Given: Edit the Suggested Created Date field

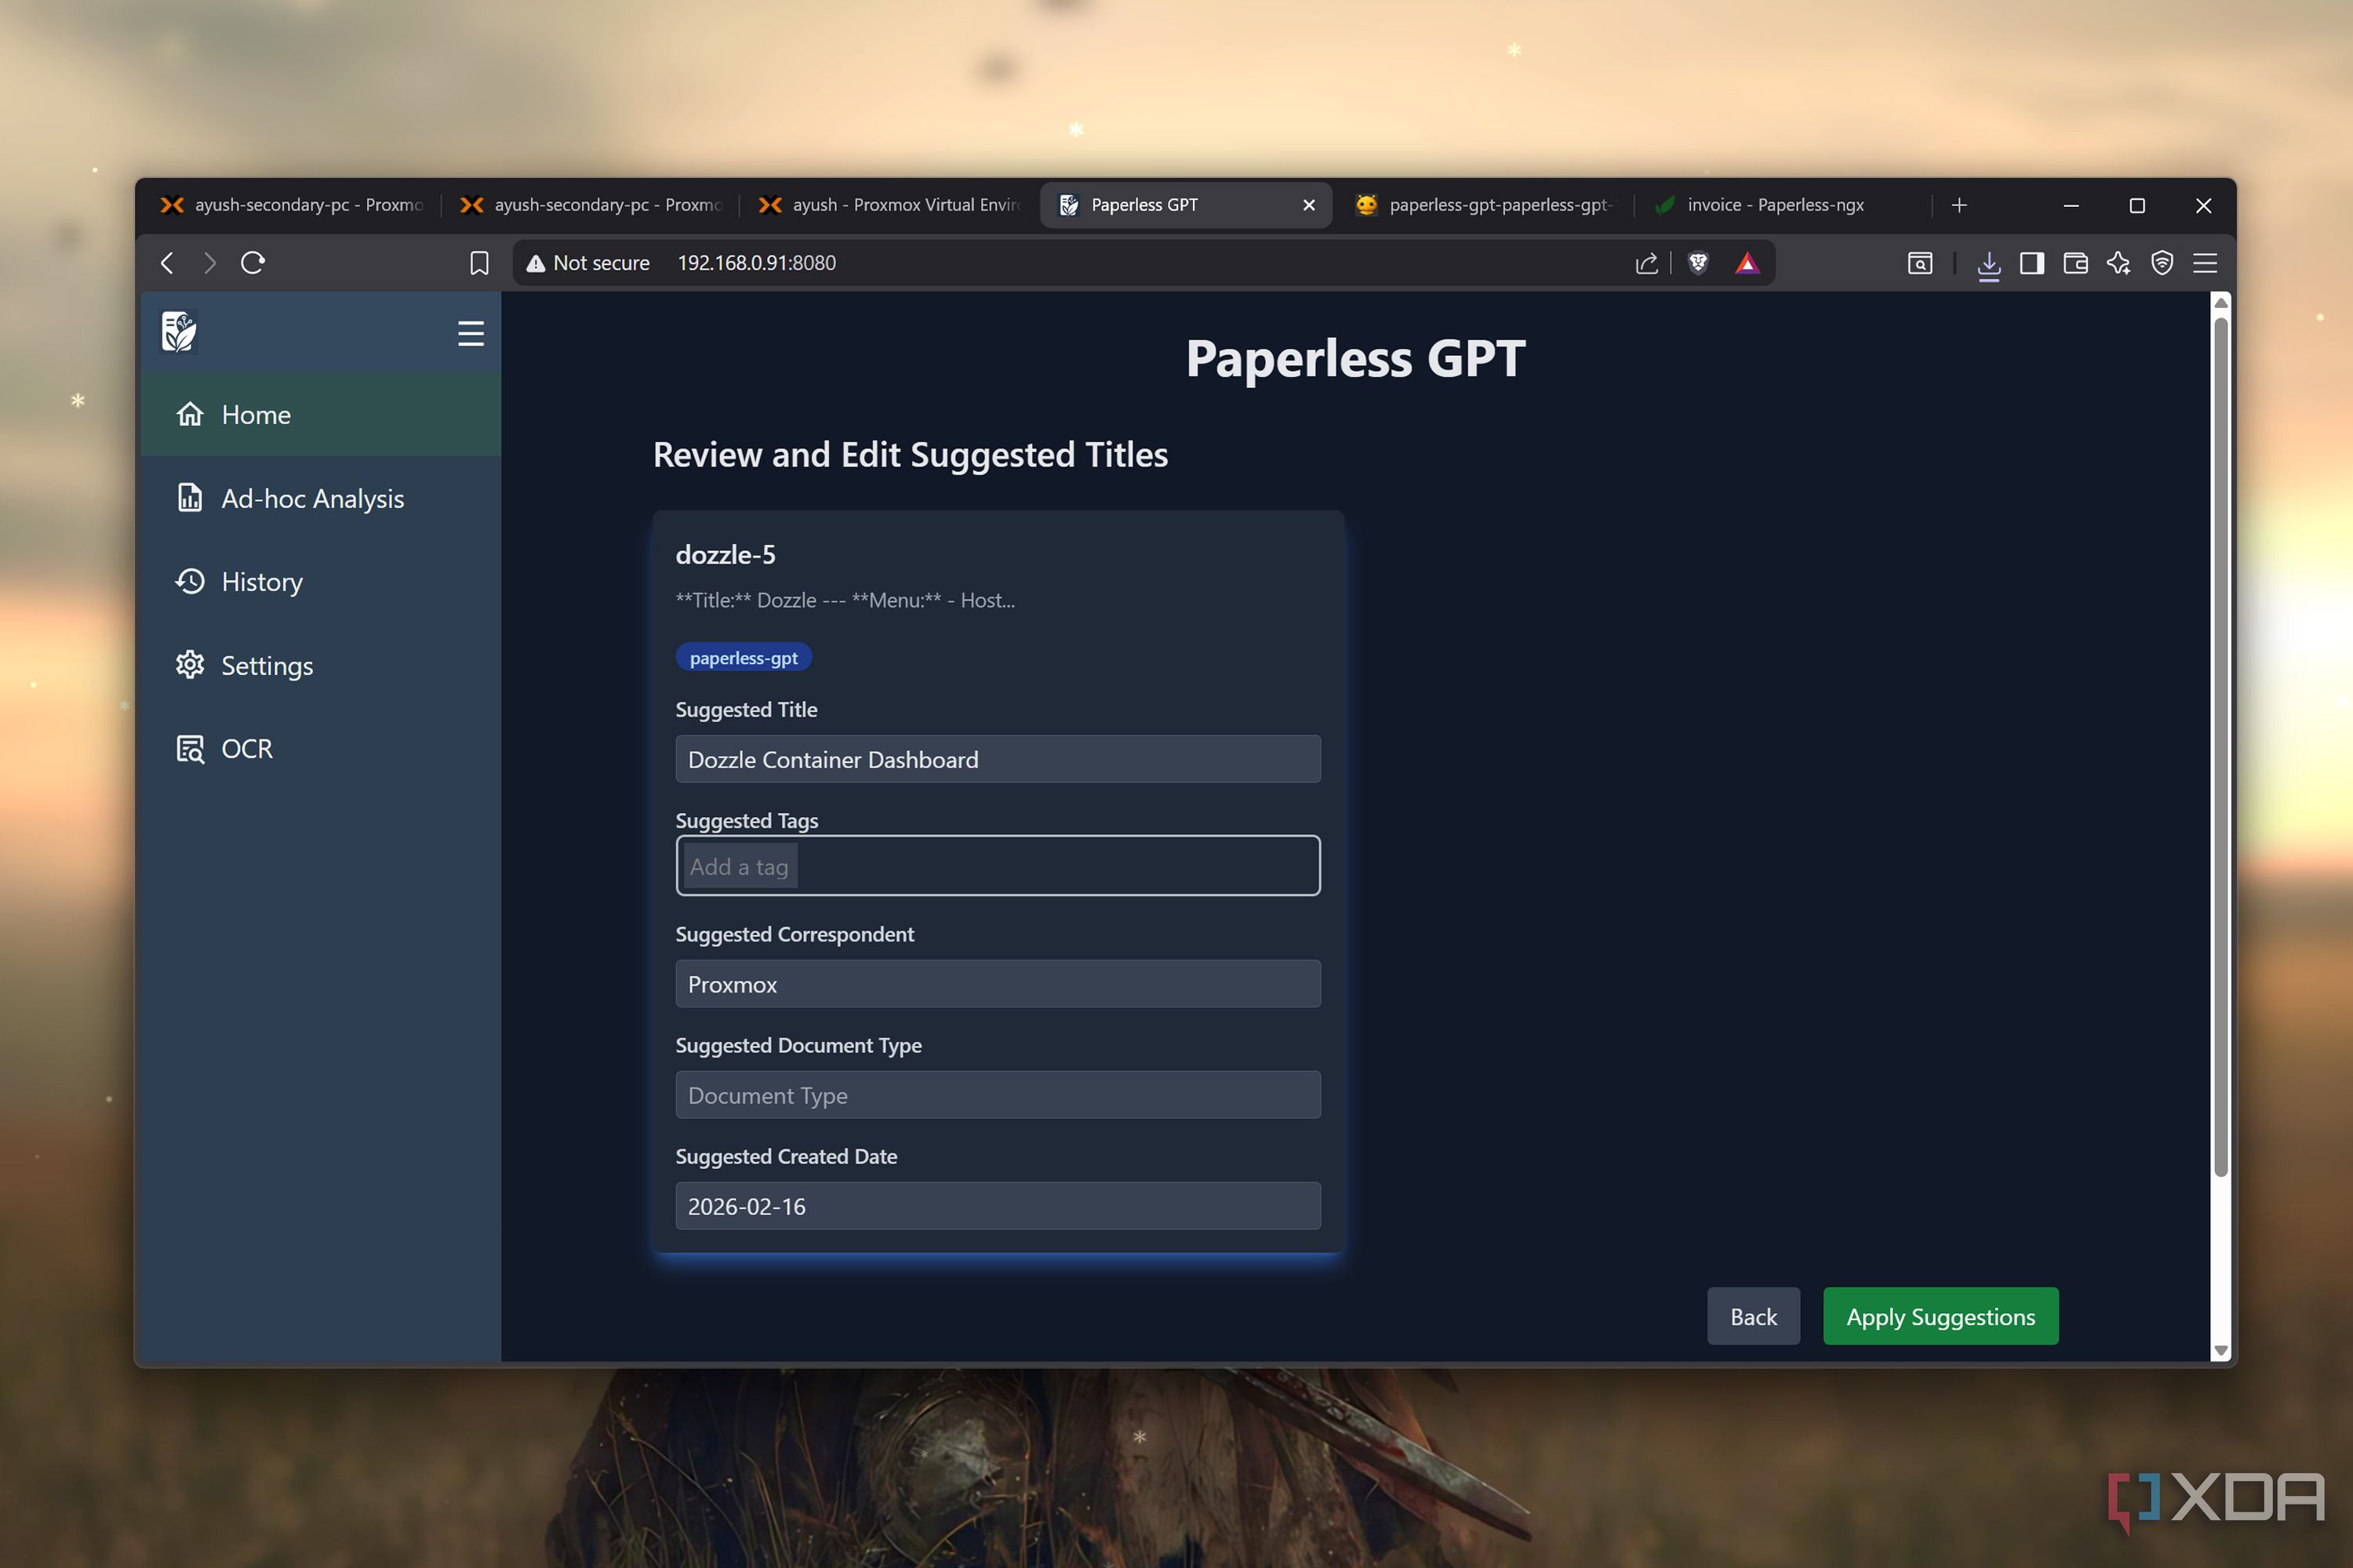Looking at the screenshot, I should tap(998, 1206).
